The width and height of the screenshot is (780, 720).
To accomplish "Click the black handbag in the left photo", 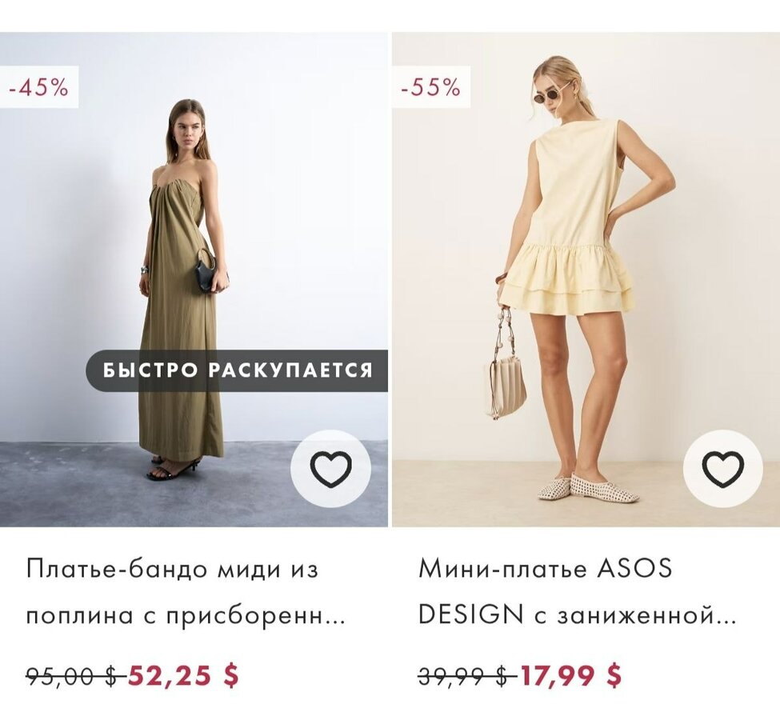I will click(x=206, y=272).
